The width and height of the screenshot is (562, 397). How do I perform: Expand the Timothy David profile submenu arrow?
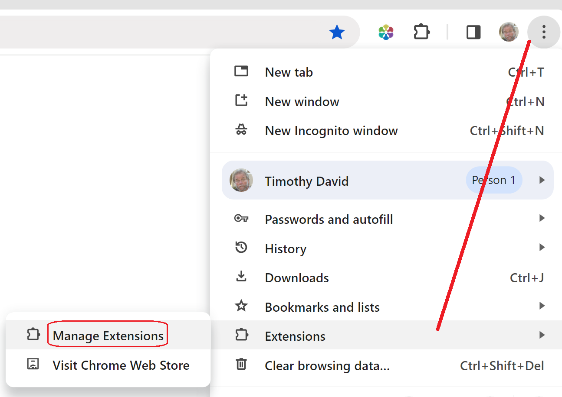coord(542,180)
